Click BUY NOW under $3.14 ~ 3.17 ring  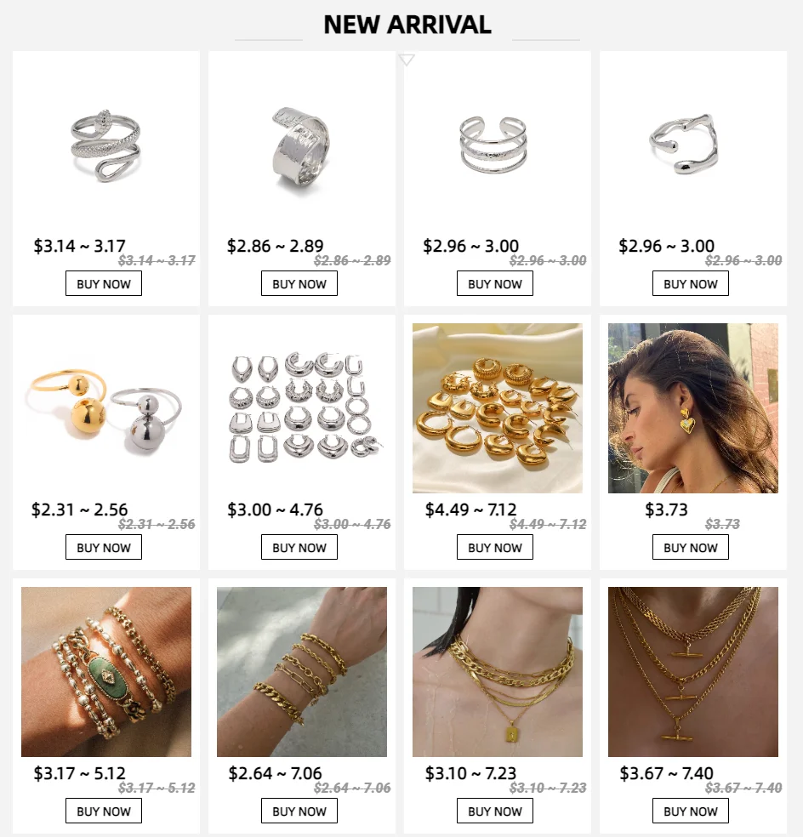pyautogui.click(x=104, y=283)
